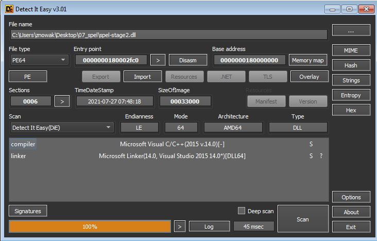Click the Architecture AMD64 field

click(x=233, y=128)
